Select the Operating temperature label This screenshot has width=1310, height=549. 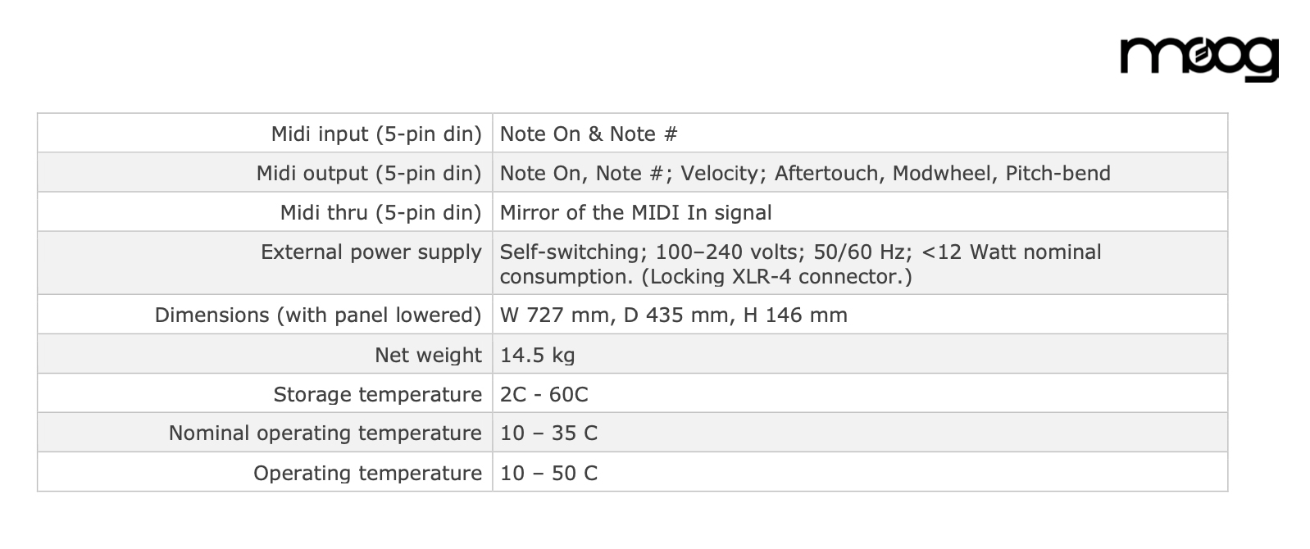367,473
